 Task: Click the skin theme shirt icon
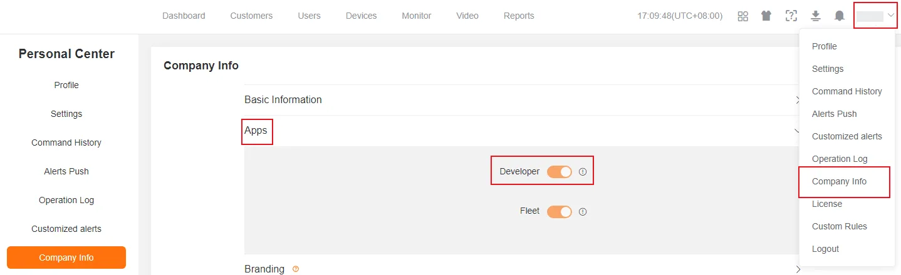pos(766,16)
